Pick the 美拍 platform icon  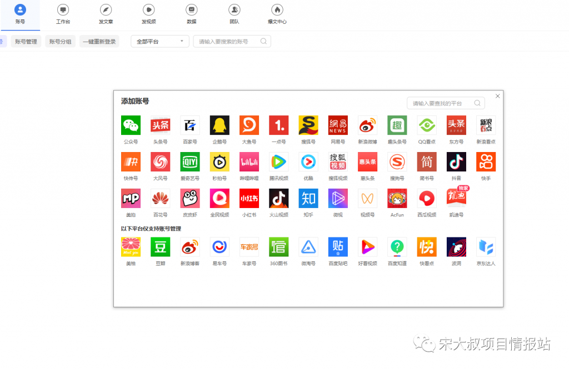pyautogui.click(x=131, y=199)
